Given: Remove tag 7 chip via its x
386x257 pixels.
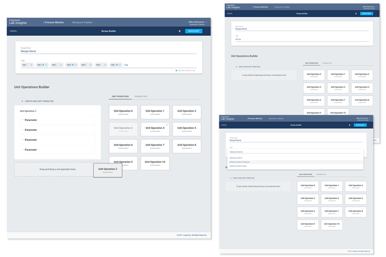Looking at the screenshot, I should (x=120, y=65).
